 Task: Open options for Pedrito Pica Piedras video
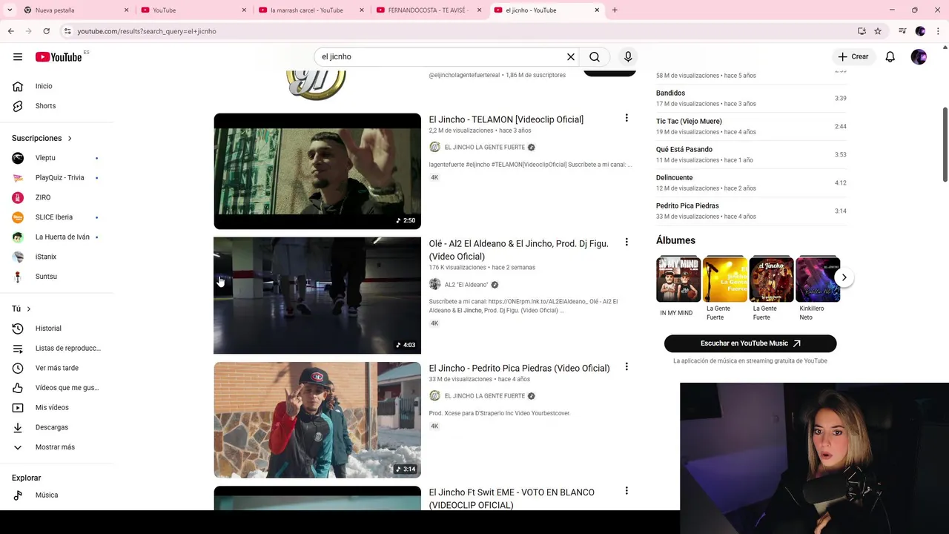click(626, 366)
